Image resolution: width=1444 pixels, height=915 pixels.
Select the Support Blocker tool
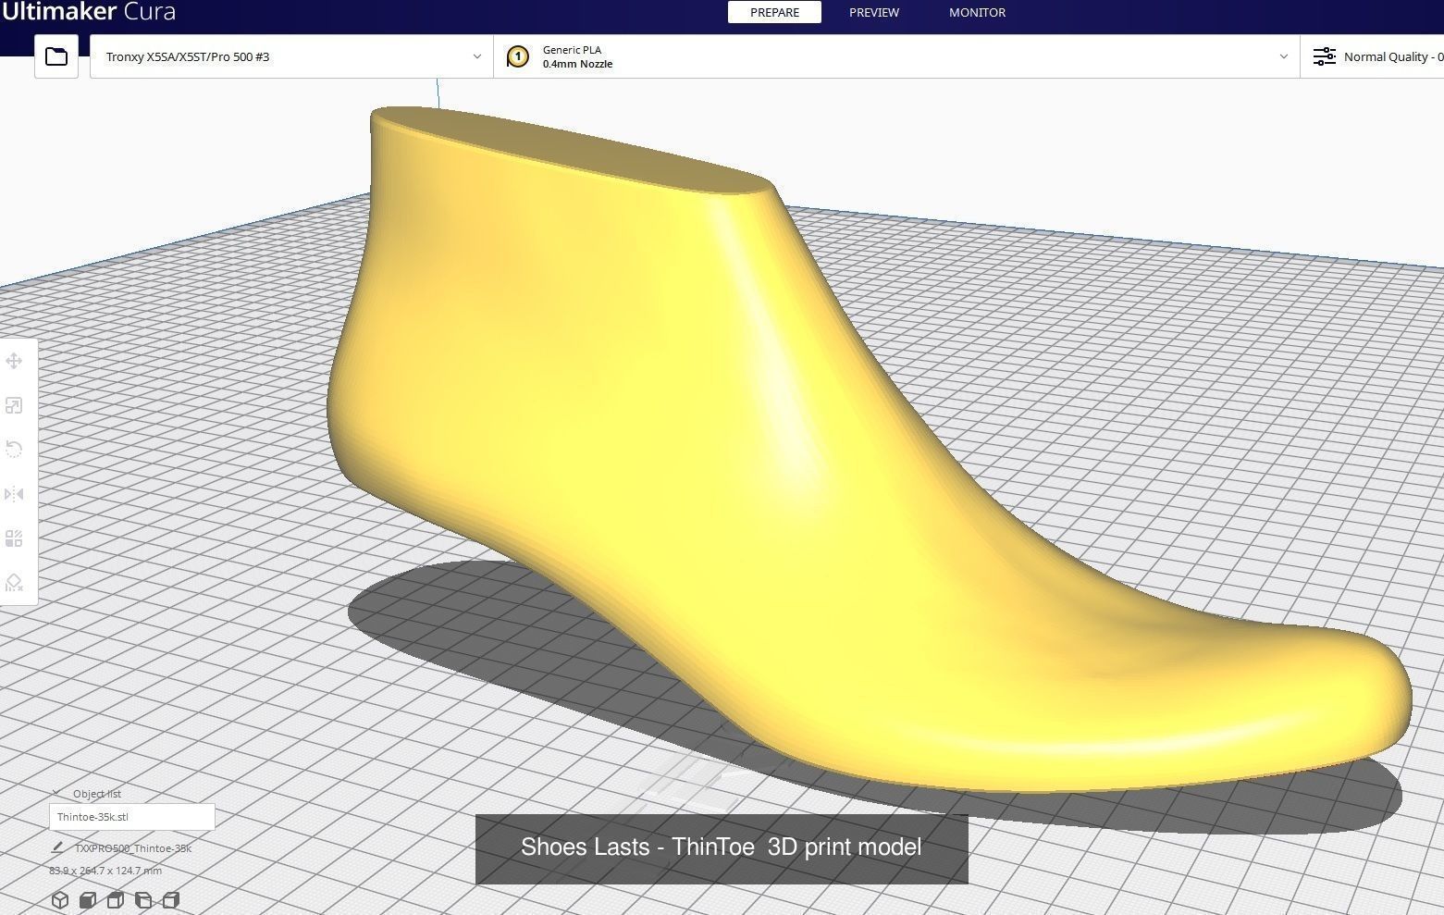point(14,583)
